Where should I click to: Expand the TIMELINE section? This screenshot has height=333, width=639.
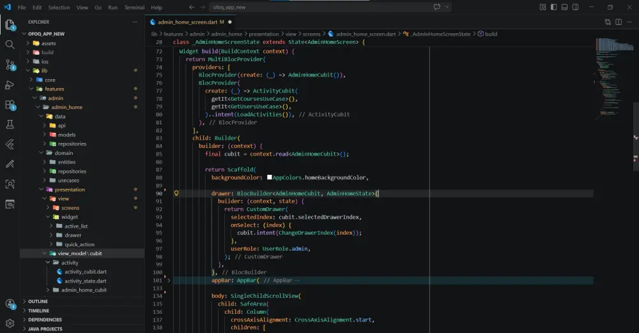[38, 311]
